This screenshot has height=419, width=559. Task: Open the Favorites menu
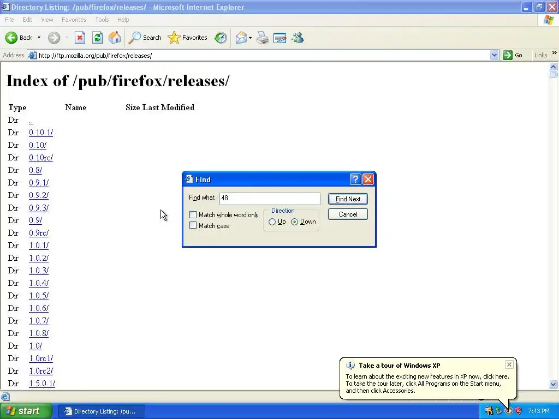pos(74,20)
